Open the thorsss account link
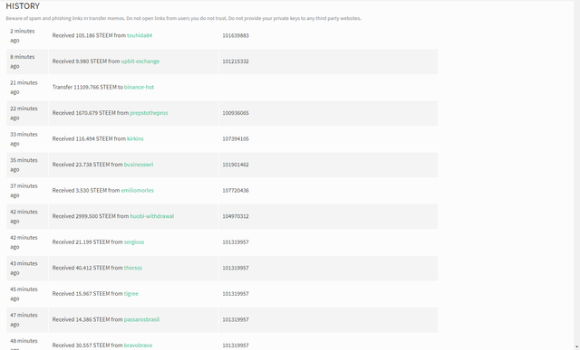 (133, 268)
